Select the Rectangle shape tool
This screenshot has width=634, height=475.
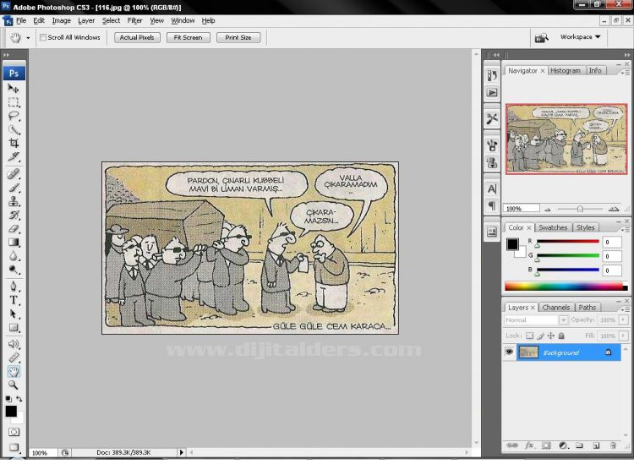14,327
